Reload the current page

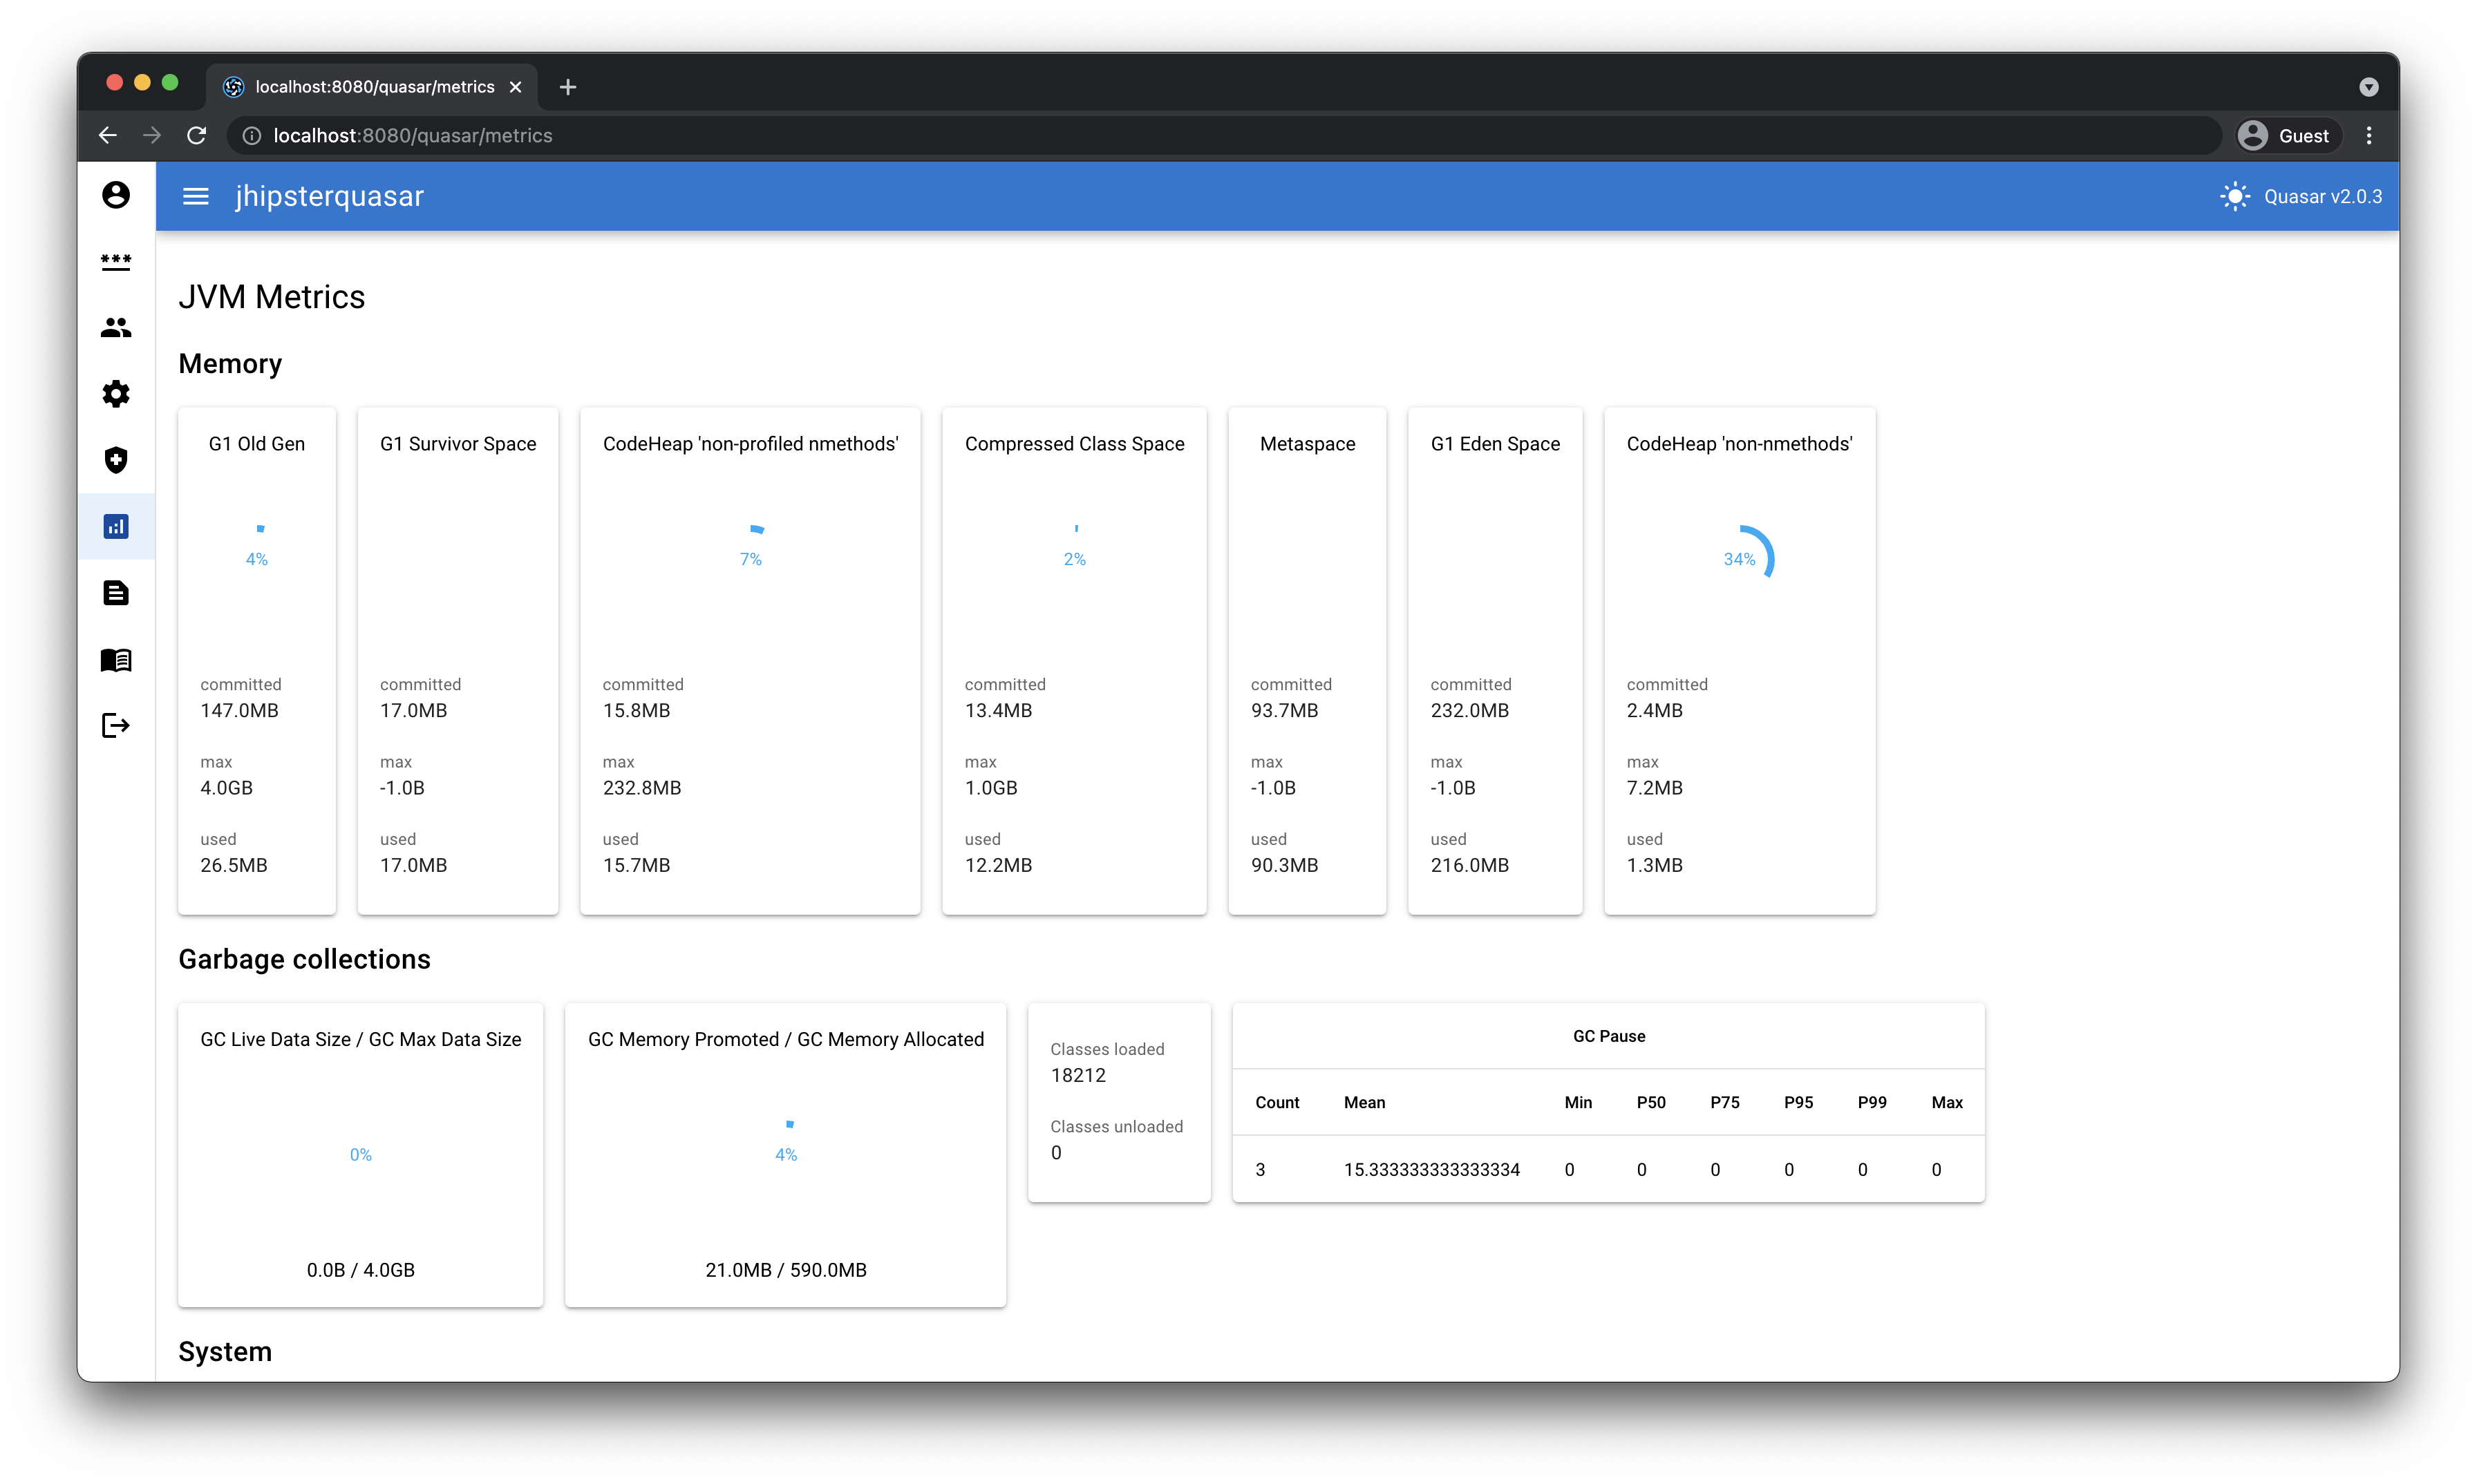(x=197, y=136)
